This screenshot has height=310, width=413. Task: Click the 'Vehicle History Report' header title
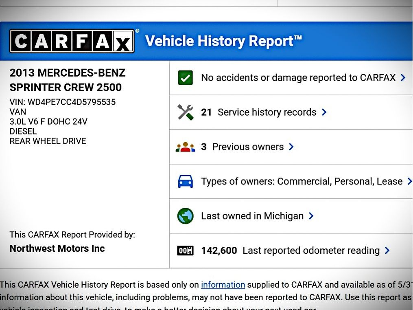(223, 41)
